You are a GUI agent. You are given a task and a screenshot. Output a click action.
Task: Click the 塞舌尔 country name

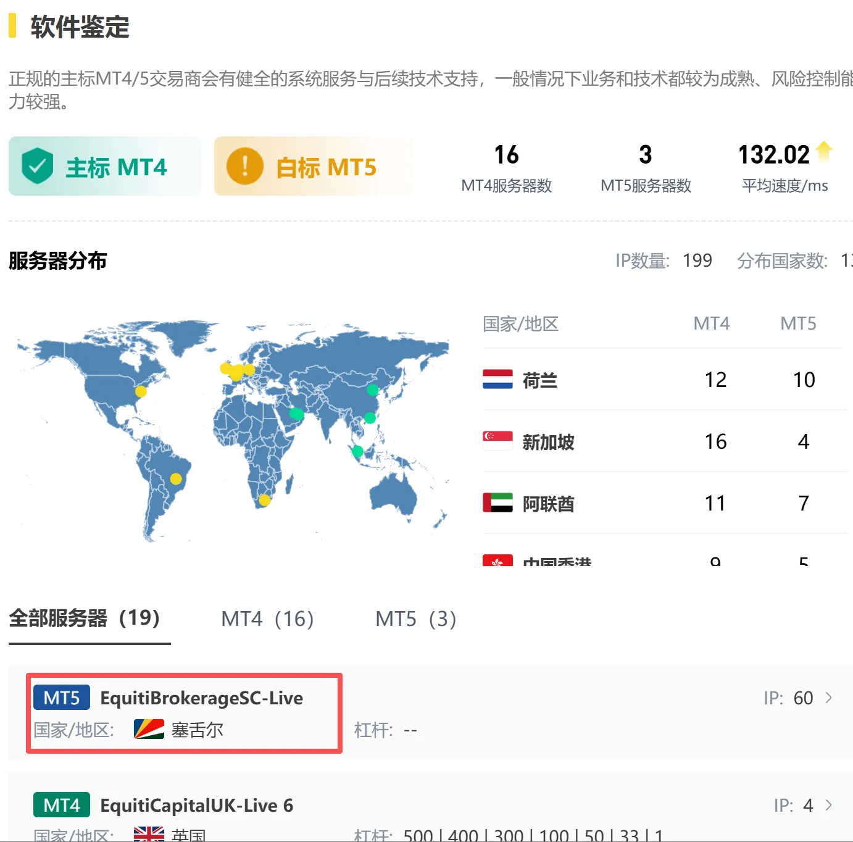coord(198,730)
